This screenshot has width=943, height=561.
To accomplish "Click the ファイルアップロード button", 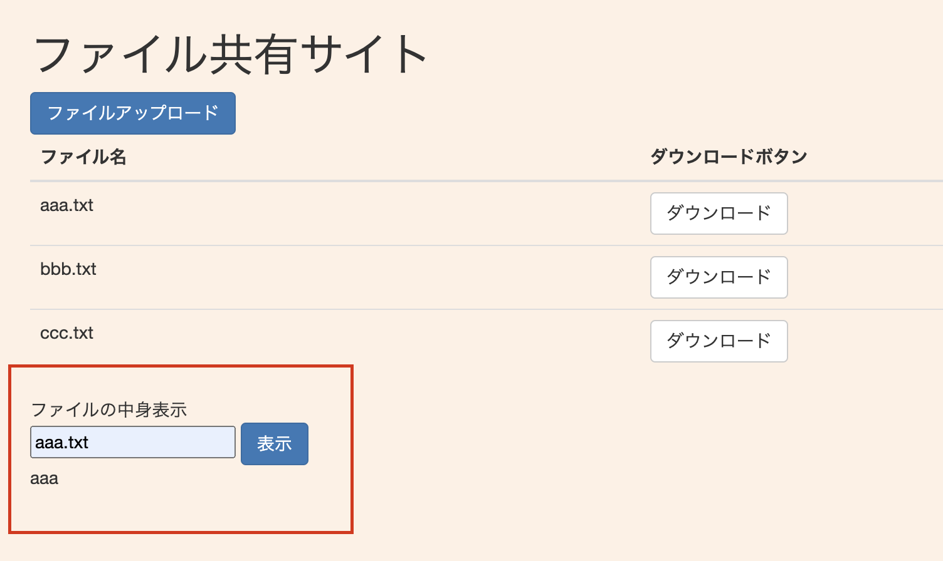I will [x=133, y=113].
